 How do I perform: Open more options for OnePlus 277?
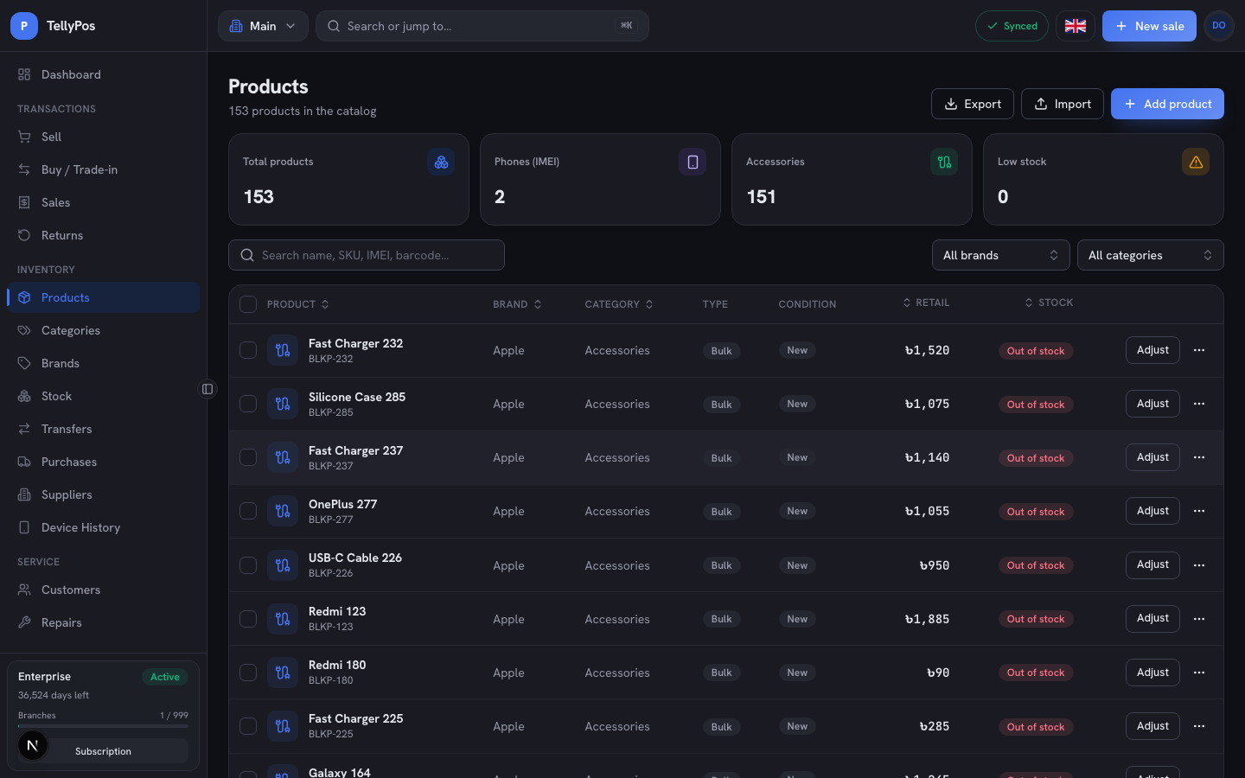pos(1199,511)
